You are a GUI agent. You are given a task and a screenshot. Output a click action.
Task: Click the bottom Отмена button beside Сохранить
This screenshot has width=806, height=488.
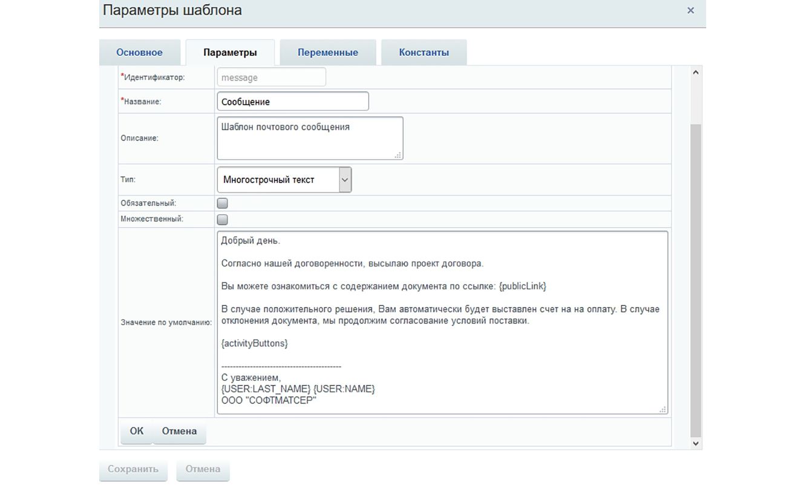tap(203, 469)
